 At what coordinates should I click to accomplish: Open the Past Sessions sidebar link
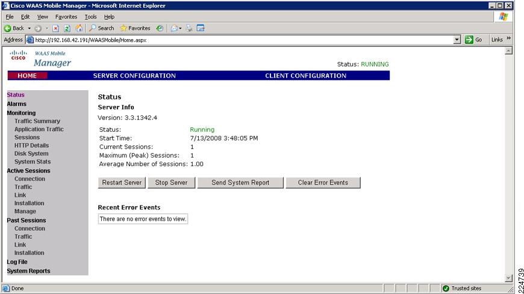click(x=27, y=220)
